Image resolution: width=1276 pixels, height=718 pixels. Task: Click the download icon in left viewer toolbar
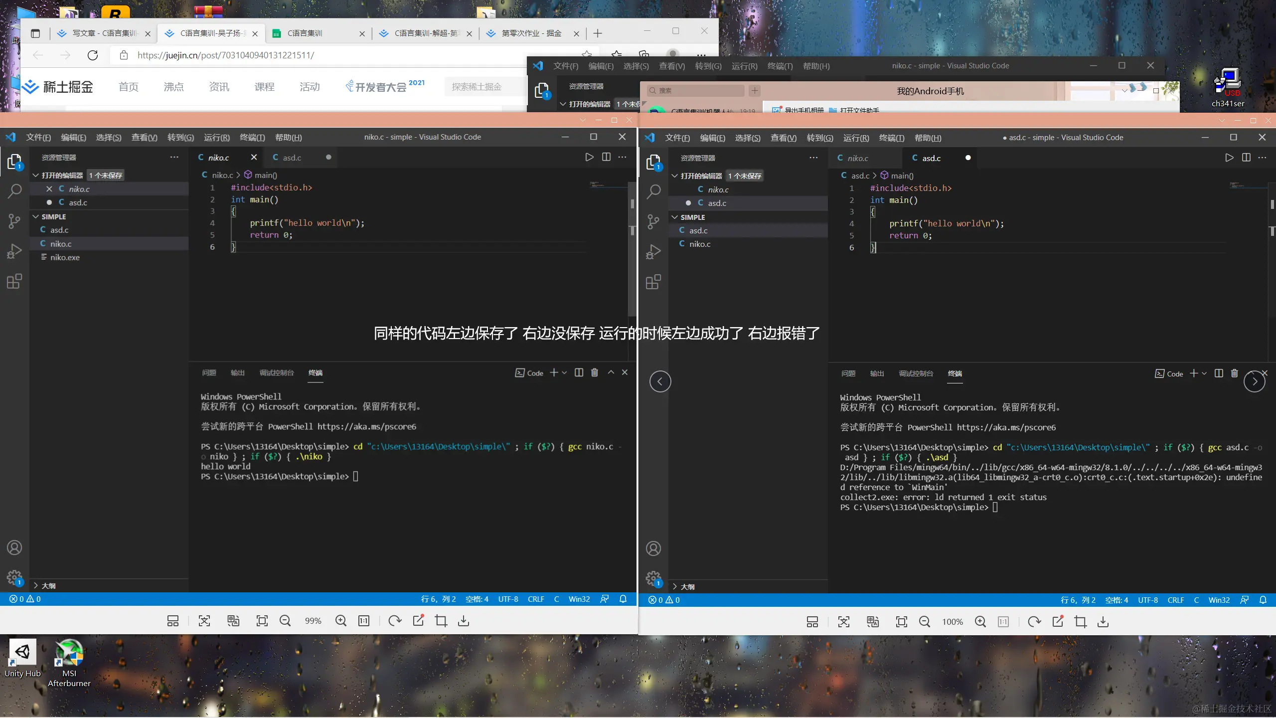464,621
